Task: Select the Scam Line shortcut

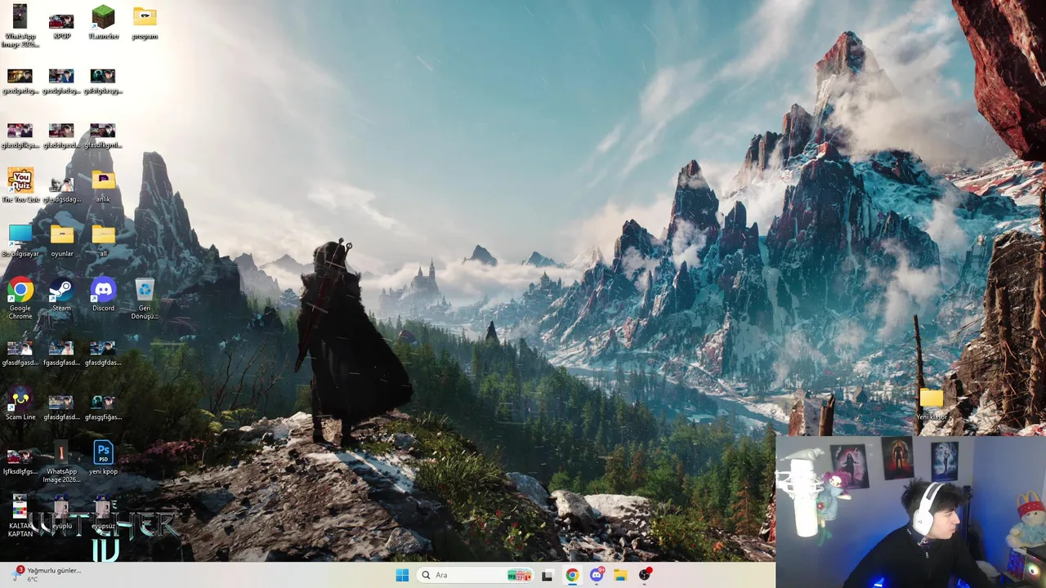Action: click(20, 404)
